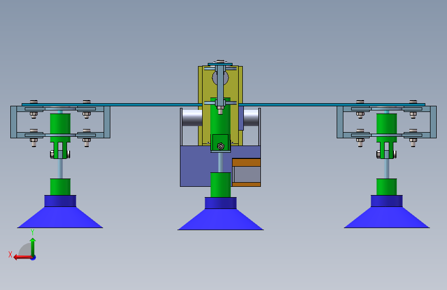This screenshot has height=290, width=447.
Task: Select the right upper green cylinder
Action: (x=387, y=123)
